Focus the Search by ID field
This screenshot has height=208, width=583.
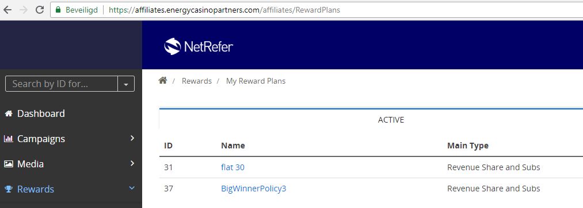62,84
